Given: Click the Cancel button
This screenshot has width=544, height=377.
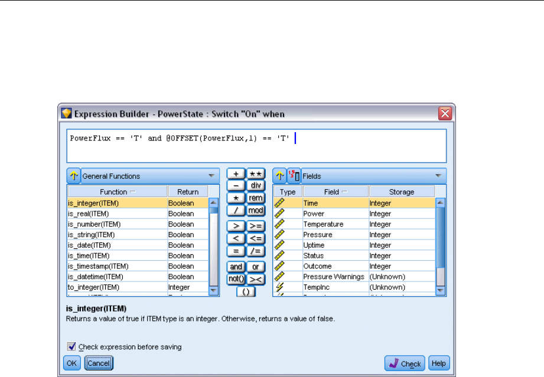Looking at the screenshot, I should tap(99, 363).
